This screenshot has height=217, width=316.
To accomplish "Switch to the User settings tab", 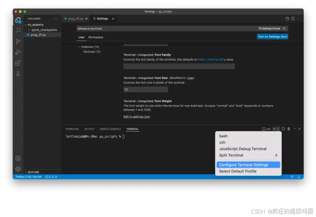I will 81,37.
